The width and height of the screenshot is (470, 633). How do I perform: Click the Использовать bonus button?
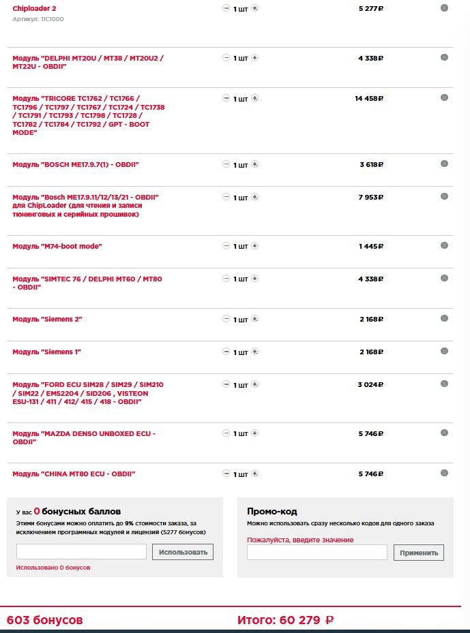tap(183, 552)
